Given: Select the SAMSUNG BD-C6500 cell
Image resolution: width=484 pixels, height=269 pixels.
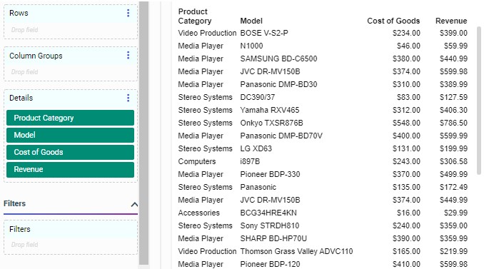Looking at the screenshot, I should click(x=278, y=59).
